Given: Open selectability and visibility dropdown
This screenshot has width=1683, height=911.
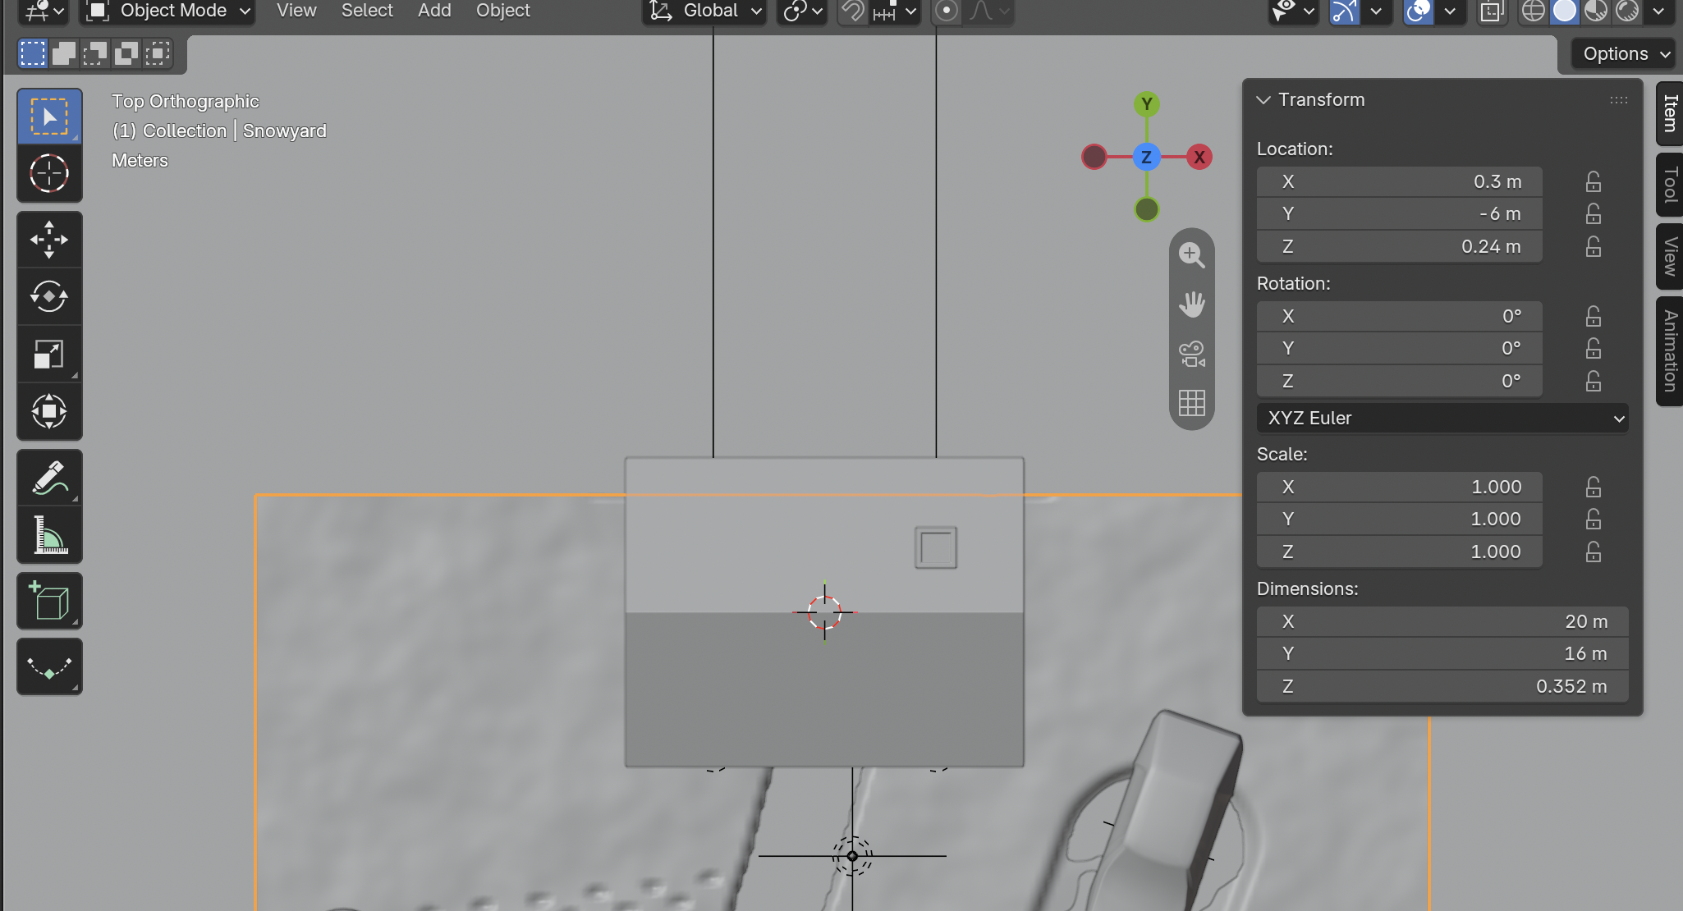Looking at the screenshot, I should (1293, 11).
